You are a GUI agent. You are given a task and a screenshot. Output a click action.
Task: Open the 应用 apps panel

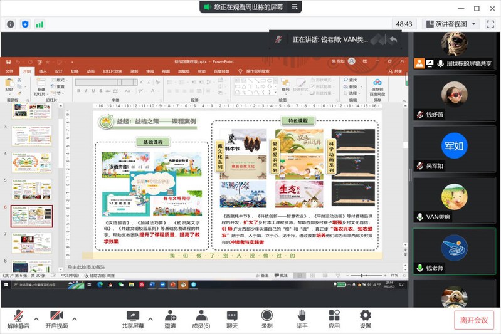coord(334,319)
